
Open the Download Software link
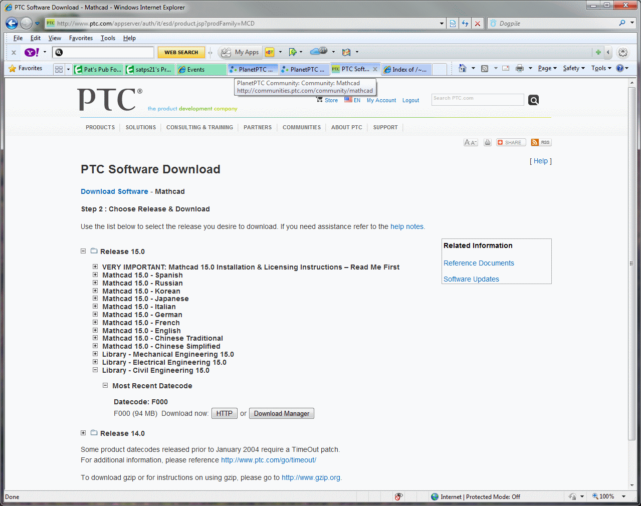click(x=114, y=191)
